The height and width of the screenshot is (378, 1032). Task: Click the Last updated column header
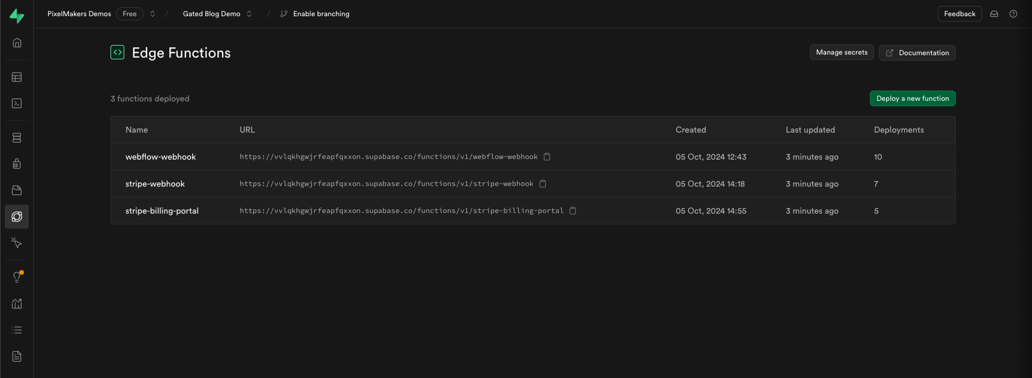pos(810,130)
